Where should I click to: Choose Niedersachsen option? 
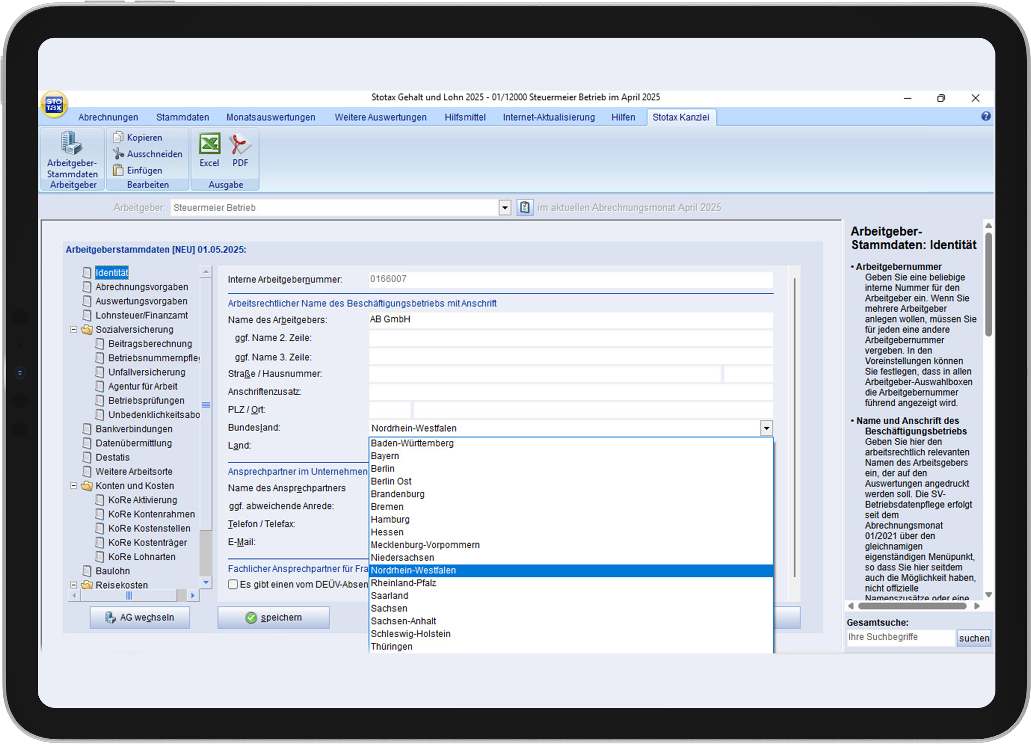(x=571, y=558)
